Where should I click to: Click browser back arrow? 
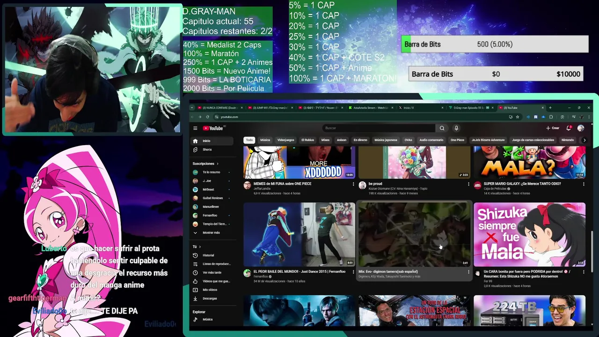(x=192, y=117)
